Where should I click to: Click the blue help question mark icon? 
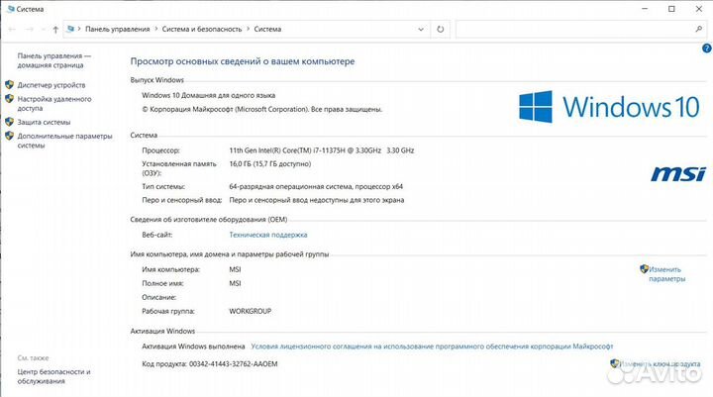pos(705,48)
